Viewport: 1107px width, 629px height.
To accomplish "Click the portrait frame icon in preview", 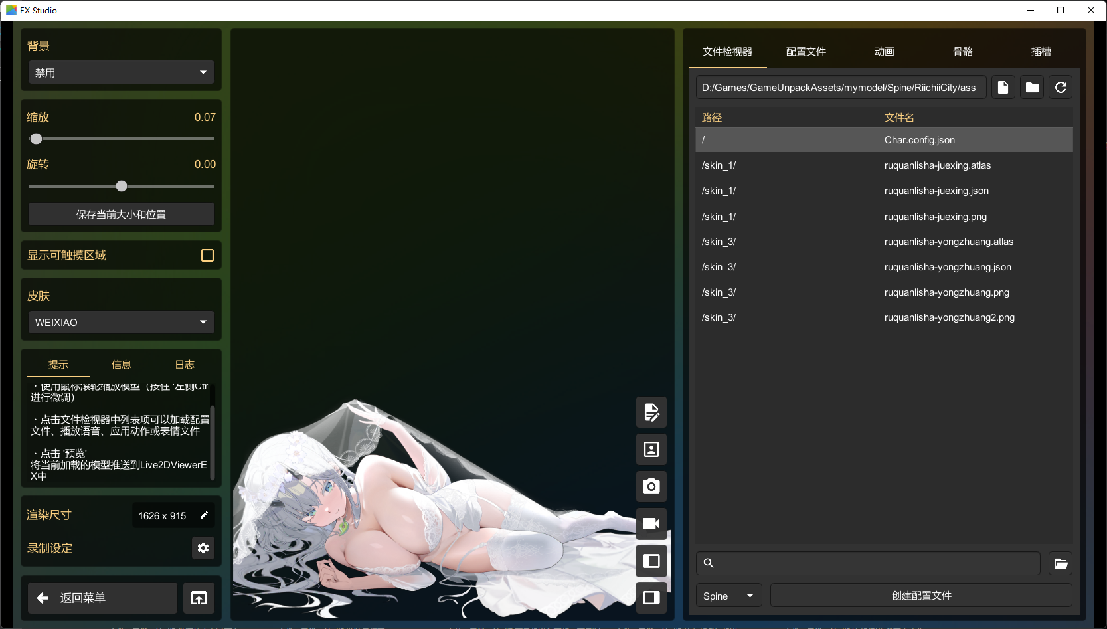I will (651, 450).
